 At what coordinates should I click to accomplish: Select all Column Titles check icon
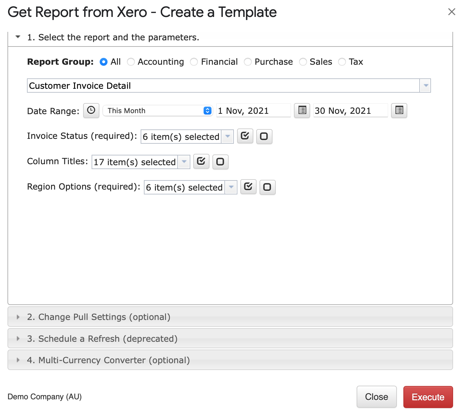201,161
